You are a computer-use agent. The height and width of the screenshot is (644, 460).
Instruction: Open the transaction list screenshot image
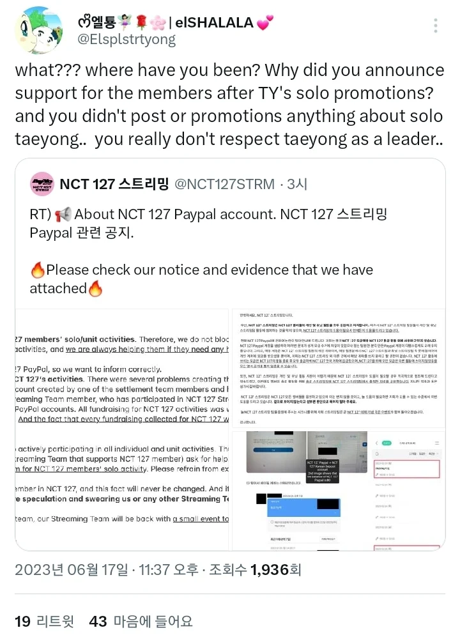tap(408, 491)
